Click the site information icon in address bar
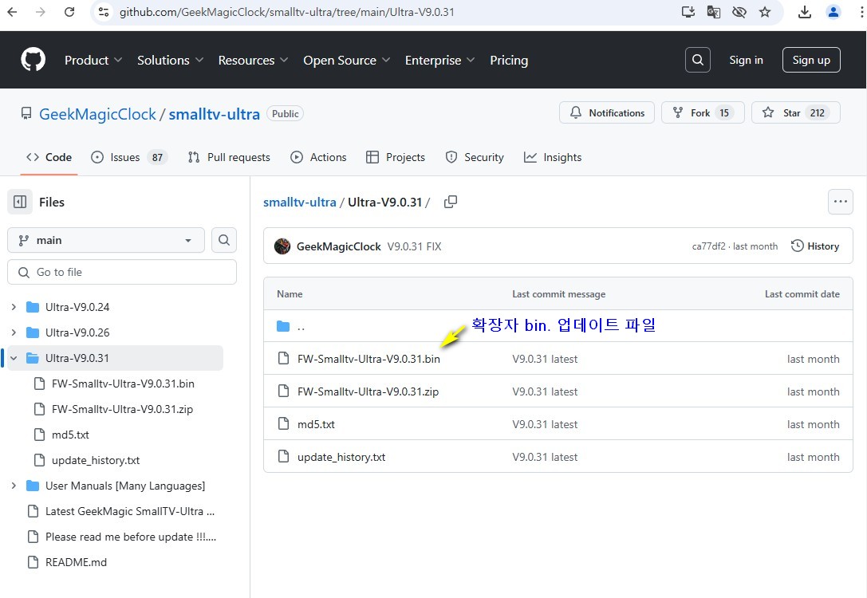Image resolution: width=867 pixels, height=598 pixels. (104, 12)
